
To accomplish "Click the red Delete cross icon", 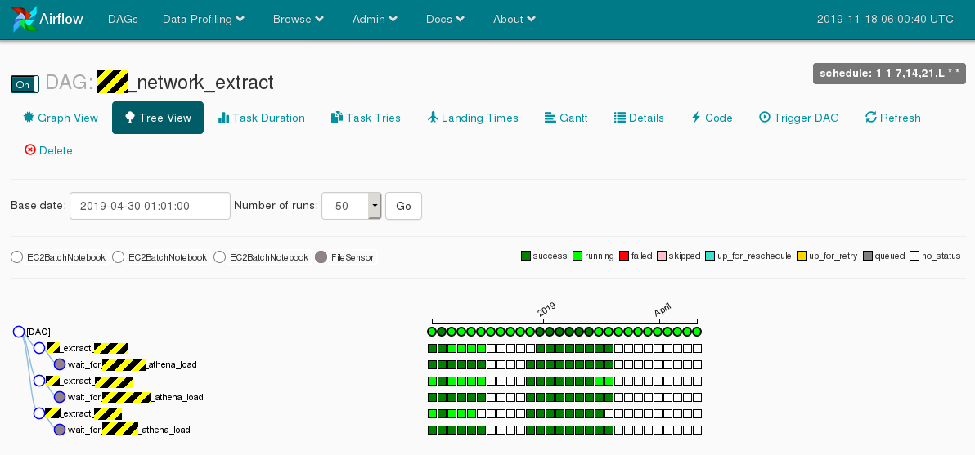I will (x=29, y=149).
